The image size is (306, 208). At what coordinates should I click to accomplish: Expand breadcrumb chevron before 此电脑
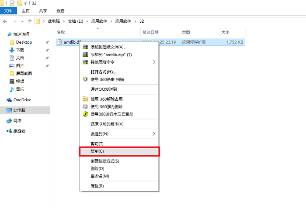click(44, 21)
